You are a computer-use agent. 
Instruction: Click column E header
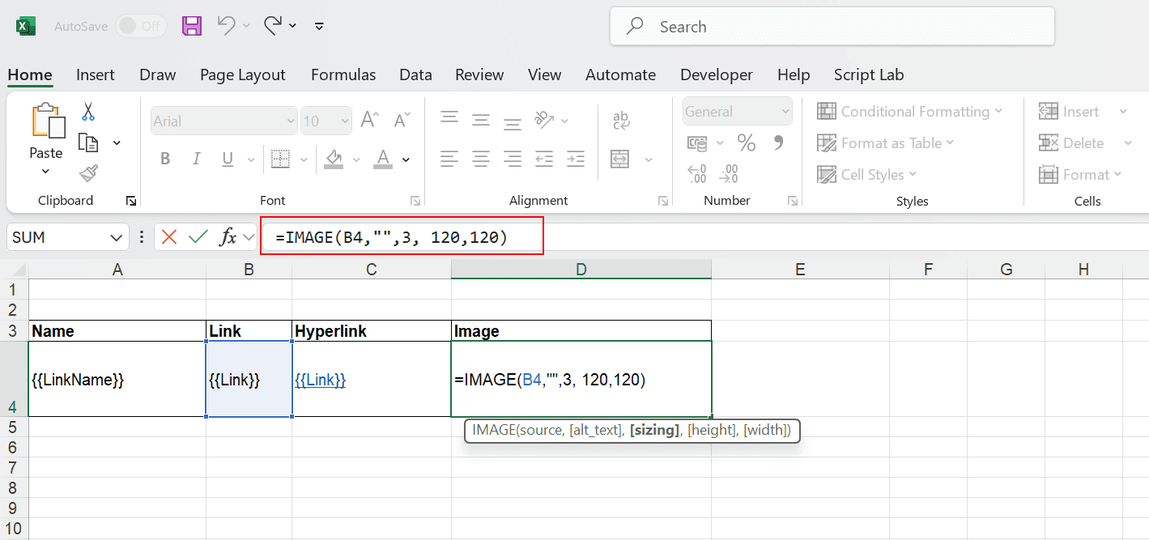coord(800,270)
